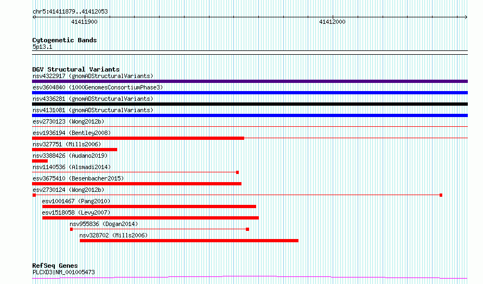Open nsv4336281 gnomADStructuralVariants label
This screenshot has width=483, height=284.
(x=93, y=99)
